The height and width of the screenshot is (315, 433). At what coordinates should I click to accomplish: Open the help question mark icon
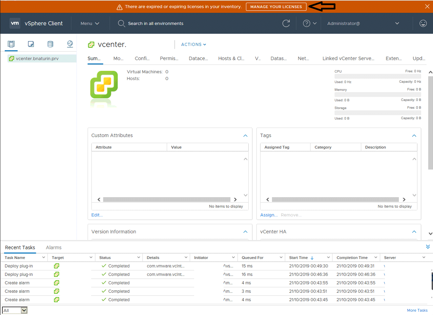(x=307, y=23)
